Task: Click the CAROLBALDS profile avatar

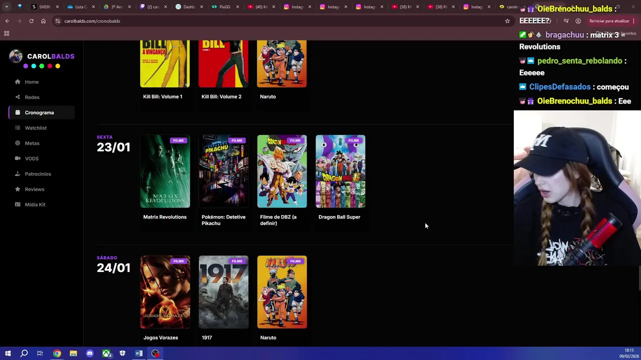Action: [x=16, y=56]
